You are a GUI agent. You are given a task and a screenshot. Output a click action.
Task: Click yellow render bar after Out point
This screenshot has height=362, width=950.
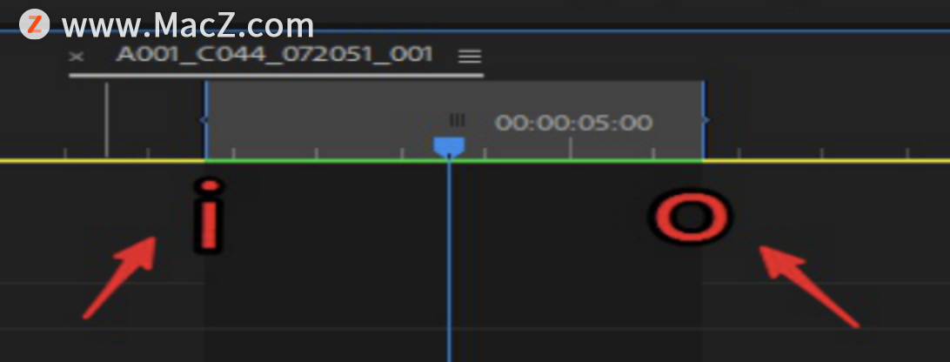[826, 161]
